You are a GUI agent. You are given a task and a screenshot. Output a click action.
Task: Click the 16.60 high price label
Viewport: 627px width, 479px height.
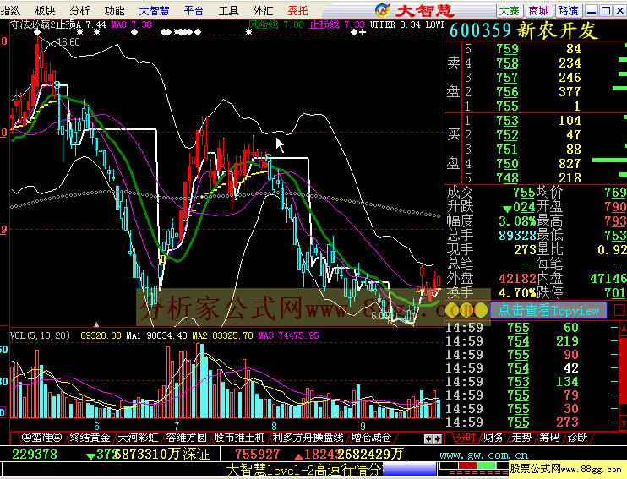tap(68, 42)
